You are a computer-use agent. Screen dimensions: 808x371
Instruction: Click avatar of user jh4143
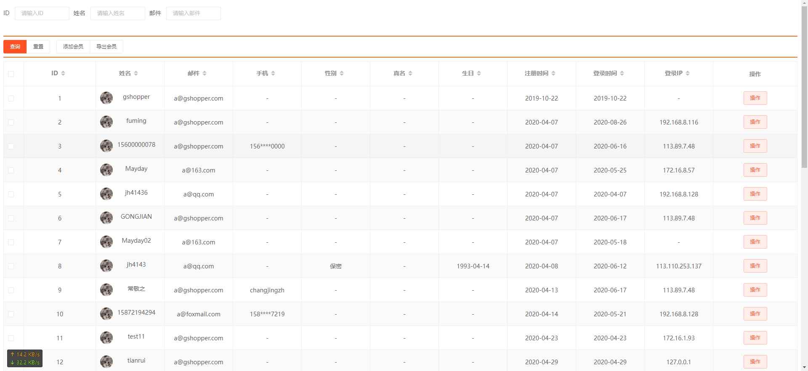[106, 266]
